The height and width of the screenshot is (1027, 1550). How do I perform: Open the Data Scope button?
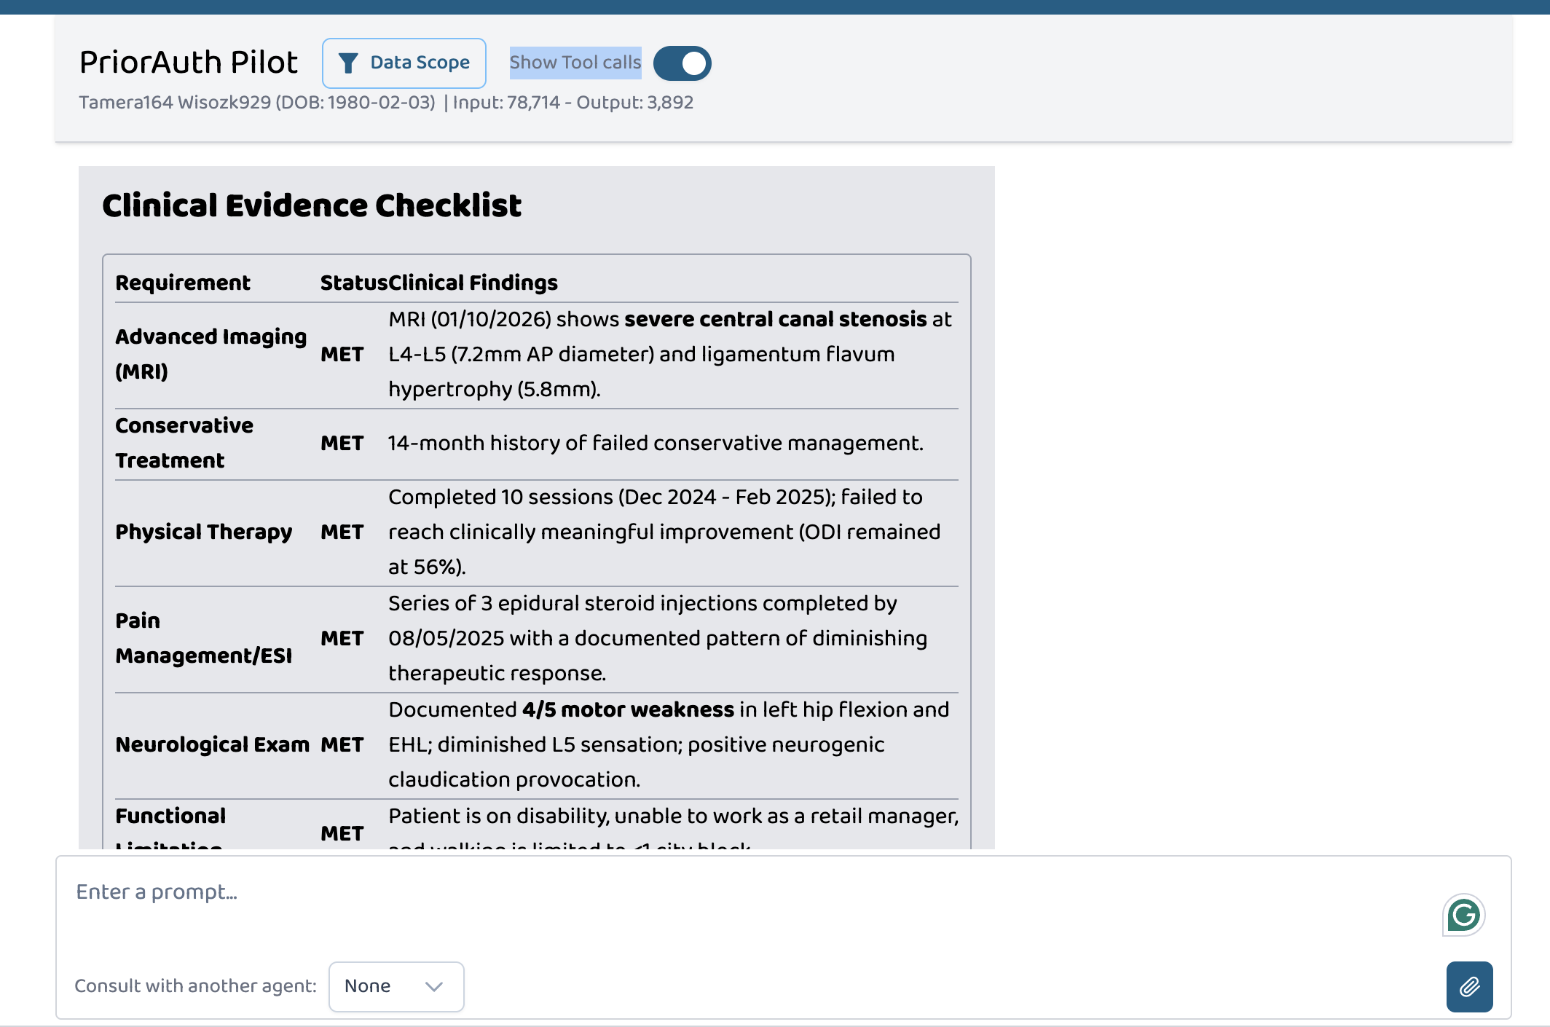(x=404, y=63)
